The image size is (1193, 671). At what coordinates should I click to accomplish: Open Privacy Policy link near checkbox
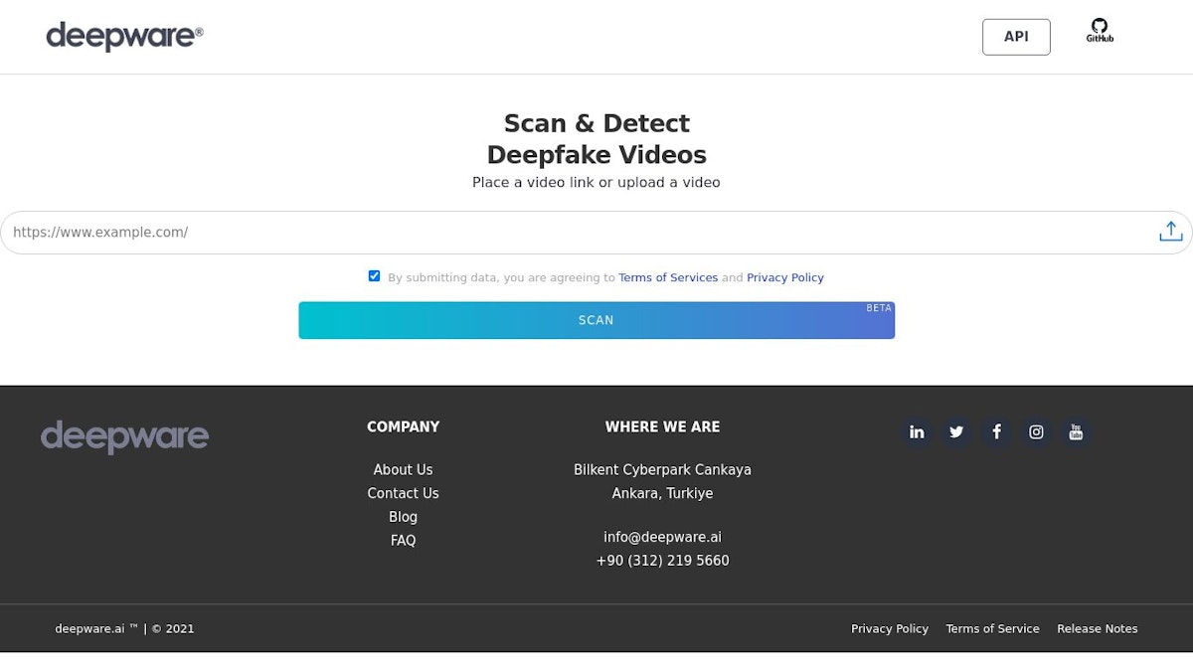pyautogui.click(x=784, y=278)
